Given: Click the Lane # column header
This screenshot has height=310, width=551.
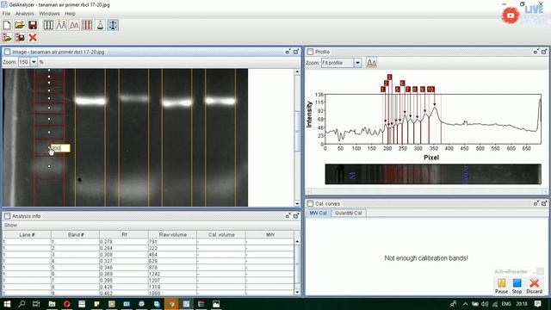Looking at the screenshot, I should point(27,234).
